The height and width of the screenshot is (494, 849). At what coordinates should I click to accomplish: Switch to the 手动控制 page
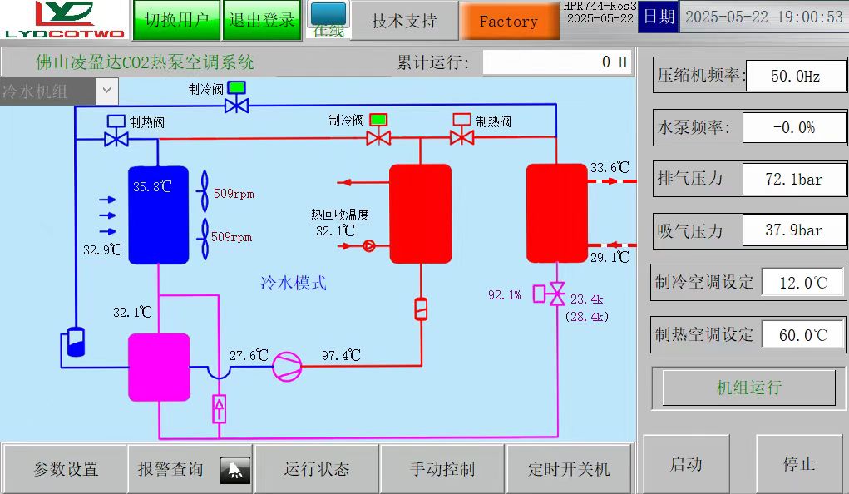(442, 469)
